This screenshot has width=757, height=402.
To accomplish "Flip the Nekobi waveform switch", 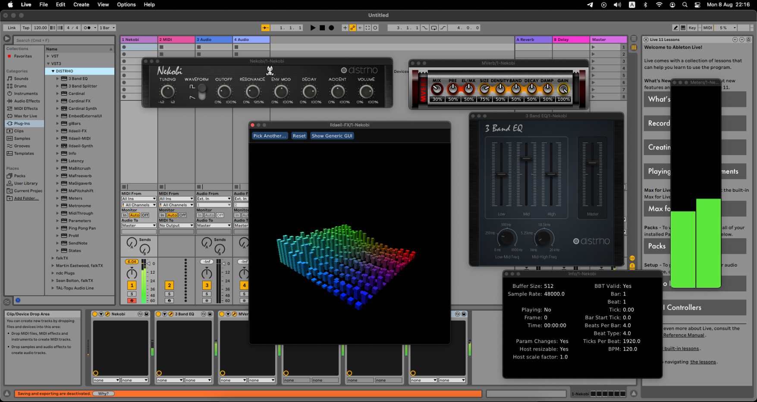I will click(201, 92).
